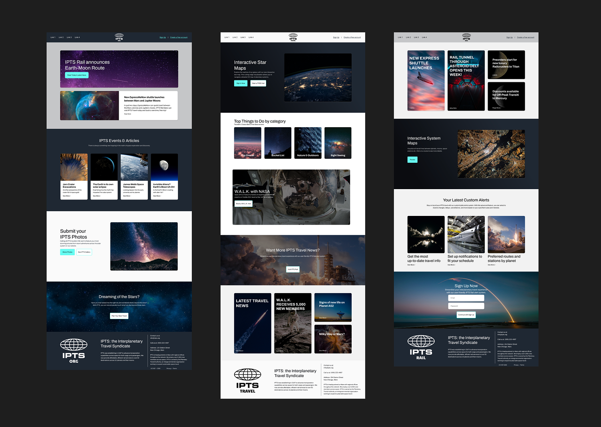Click the IPTS RAIL globe logo in header
The image size is (601, 427).
point(466,37)
